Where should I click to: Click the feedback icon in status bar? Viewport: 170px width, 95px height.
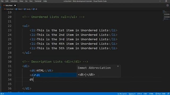tap(168, 94)
